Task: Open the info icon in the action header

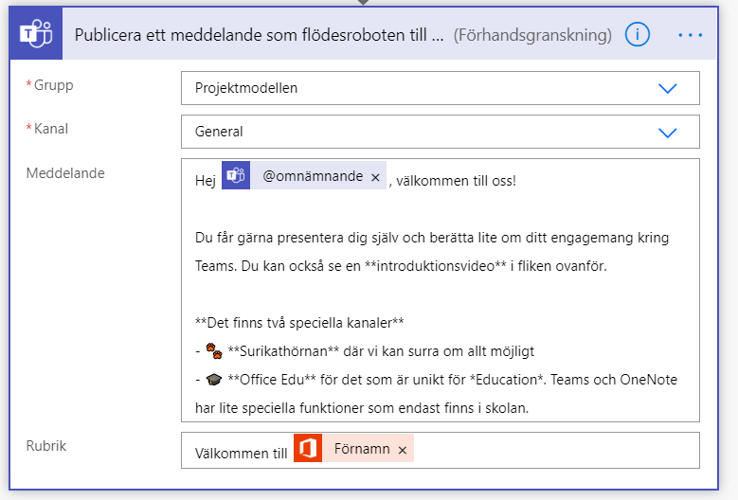Action: click(x=638, y=34)
